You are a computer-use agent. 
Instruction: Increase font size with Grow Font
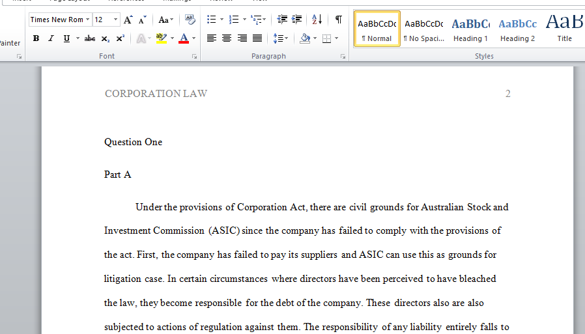click(128, 20)
